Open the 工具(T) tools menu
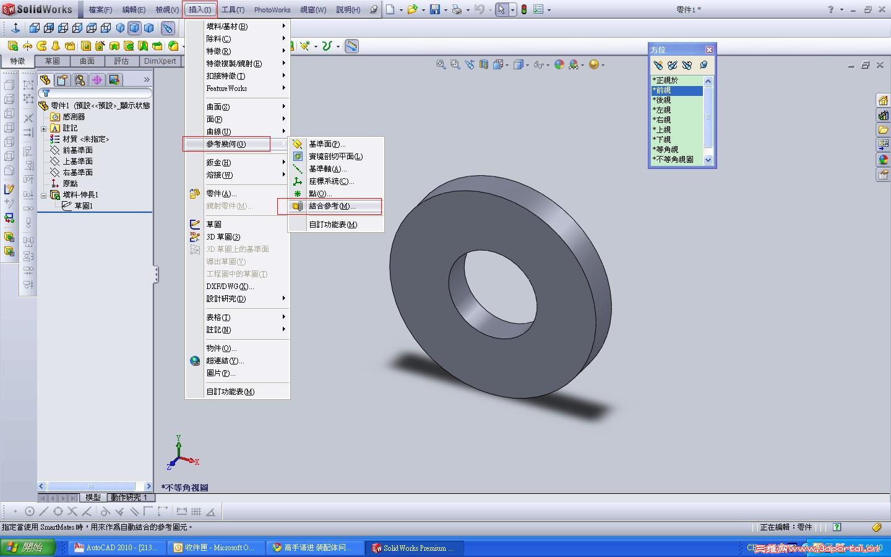This screenshot has height=557, width=891. click(x=233, y=10)
